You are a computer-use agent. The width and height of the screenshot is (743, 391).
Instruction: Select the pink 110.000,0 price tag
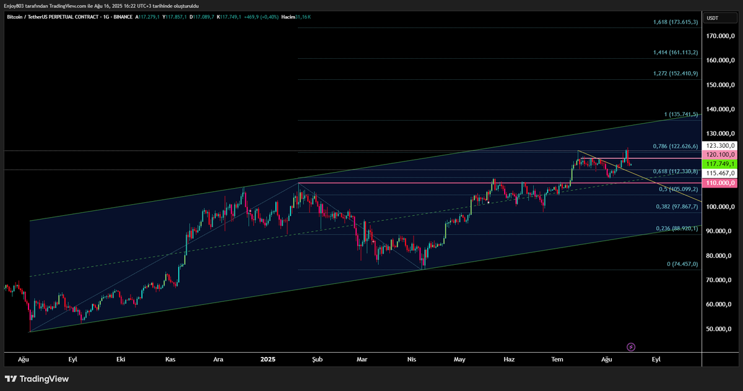click(719, 183)
